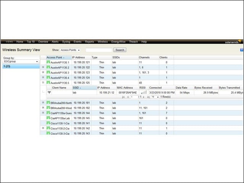Click the wireless client antenna icon
This screenshot has width=244, height=183.
(49, 92)
